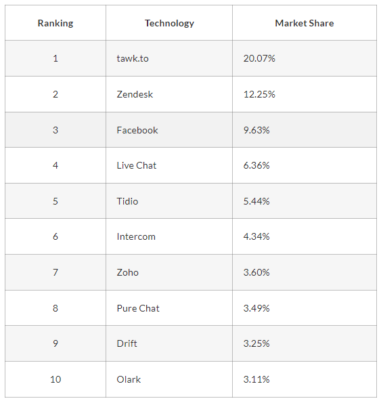Screen dimensions: 381x403
Task: Click the Intercom table entry
Action: [x=136, y=236]
